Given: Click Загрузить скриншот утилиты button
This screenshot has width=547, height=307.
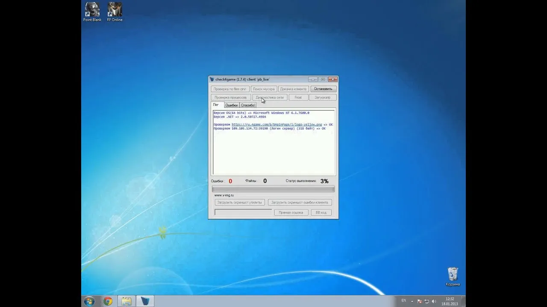Looking at the screenshot, I should (x=240, y=203).
